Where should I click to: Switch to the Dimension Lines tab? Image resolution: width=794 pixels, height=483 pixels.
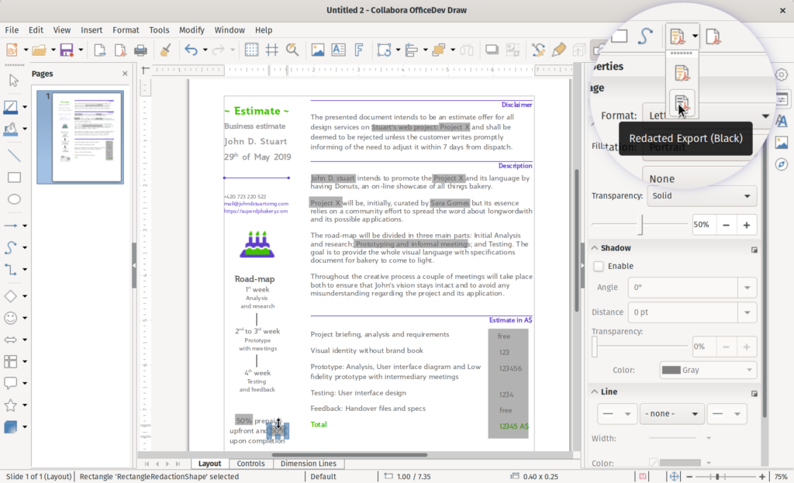(308, 464)
